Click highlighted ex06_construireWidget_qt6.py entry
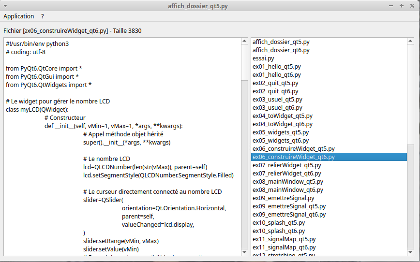 [293, 157]
